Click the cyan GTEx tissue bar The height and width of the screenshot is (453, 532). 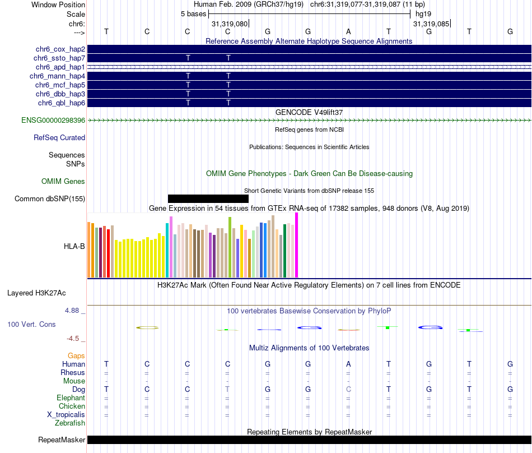[x=167, y=250]
